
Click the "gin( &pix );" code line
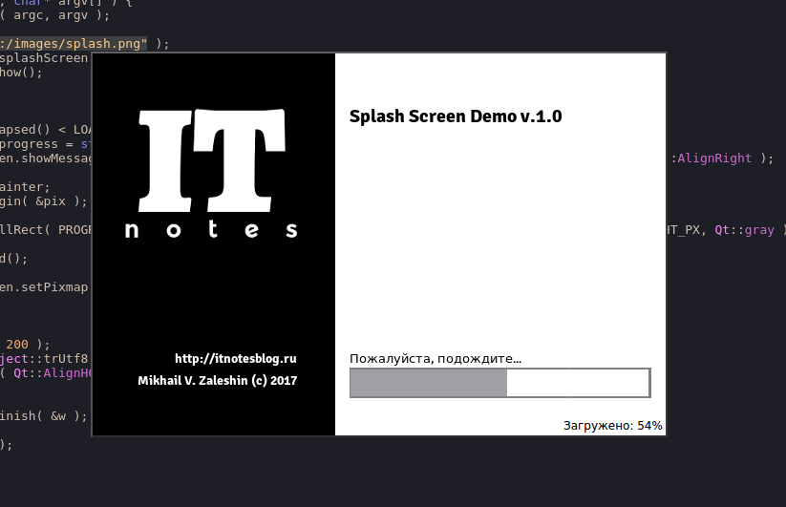pos(44,201)
